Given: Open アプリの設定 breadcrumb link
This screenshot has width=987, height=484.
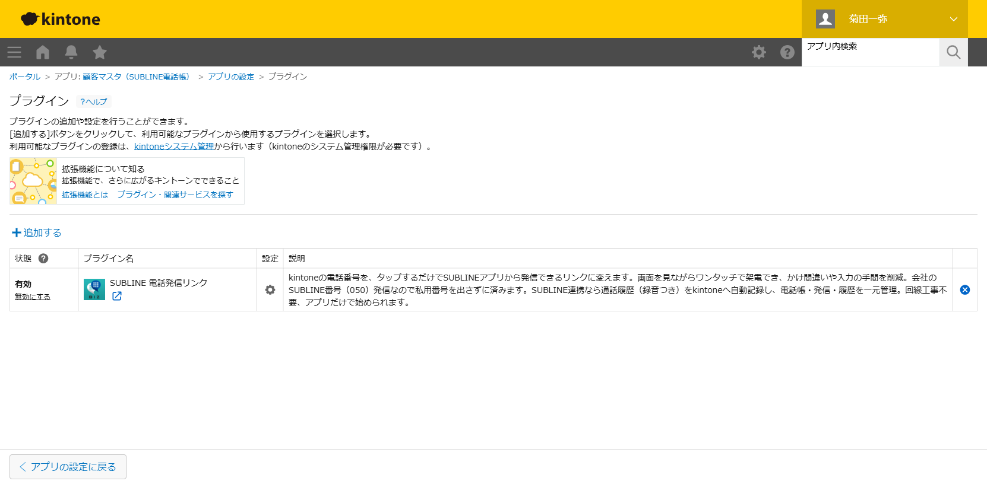Looking at the screenshot, I should [x=231, y=77].
